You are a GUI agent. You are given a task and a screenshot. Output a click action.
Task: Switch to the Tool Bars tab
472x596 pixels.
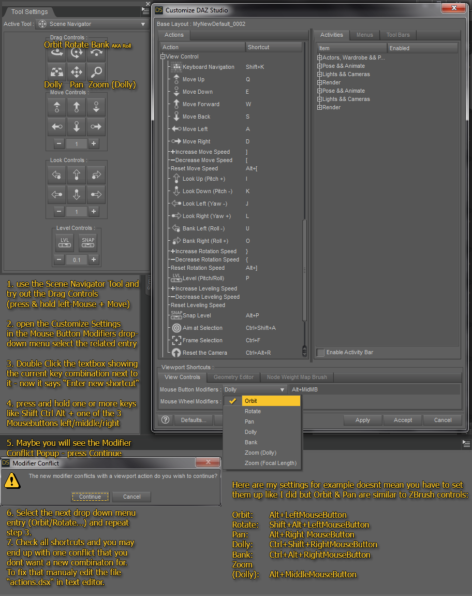(398, 35)
